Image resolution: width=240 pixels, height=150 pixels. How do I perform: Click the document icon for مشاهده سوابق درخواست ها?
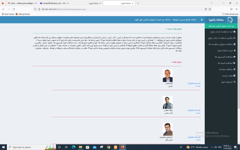235,44
